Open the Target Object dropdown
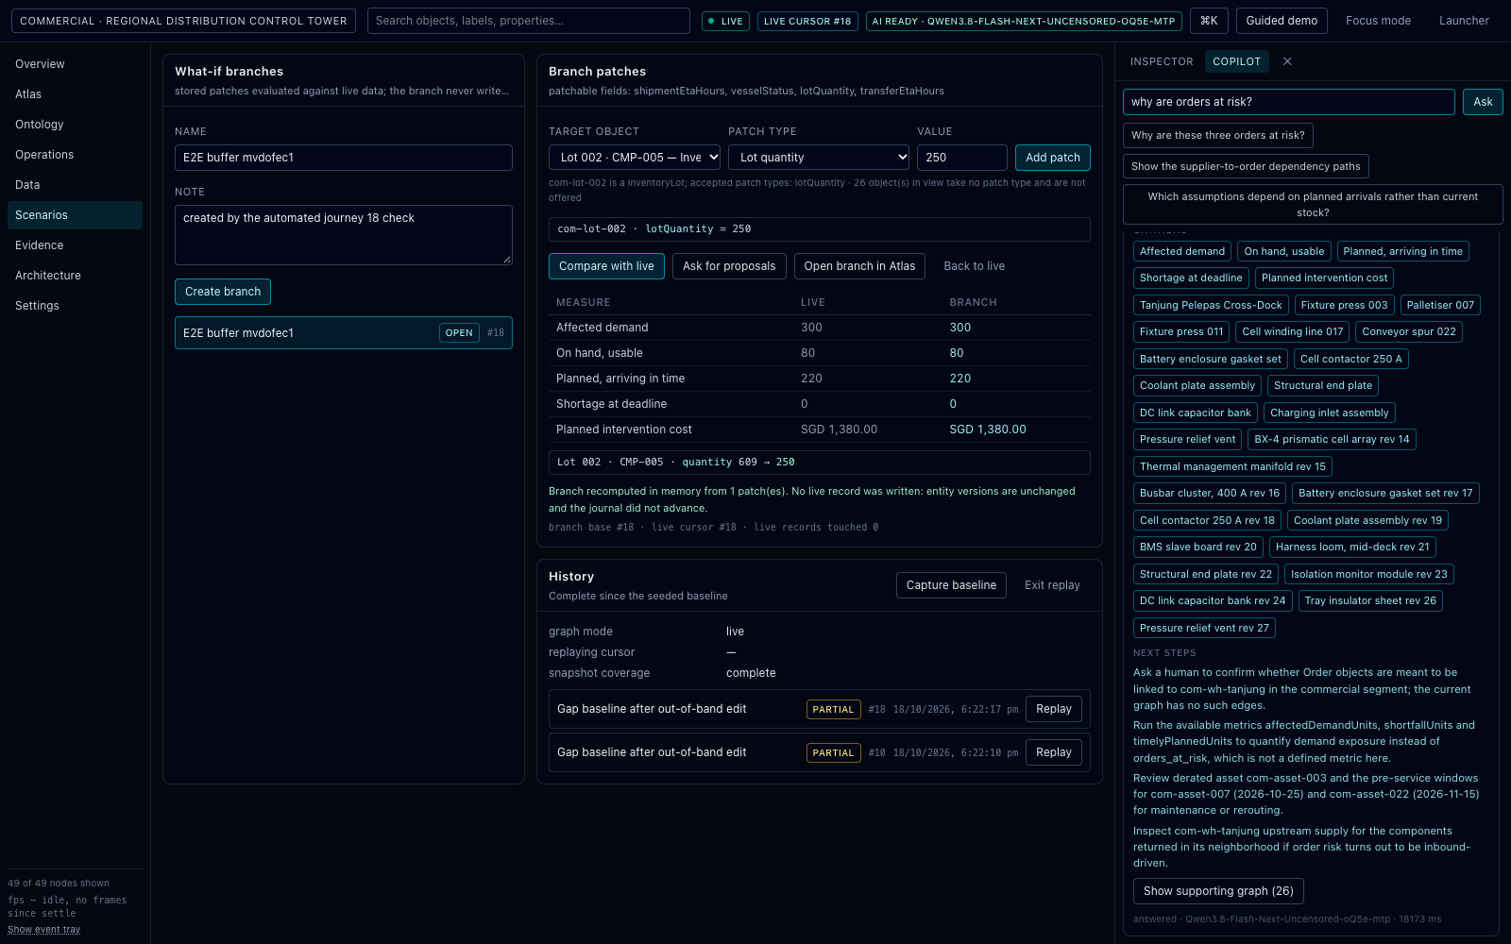This screenshot has width=1511, height=944. [635, 158]
